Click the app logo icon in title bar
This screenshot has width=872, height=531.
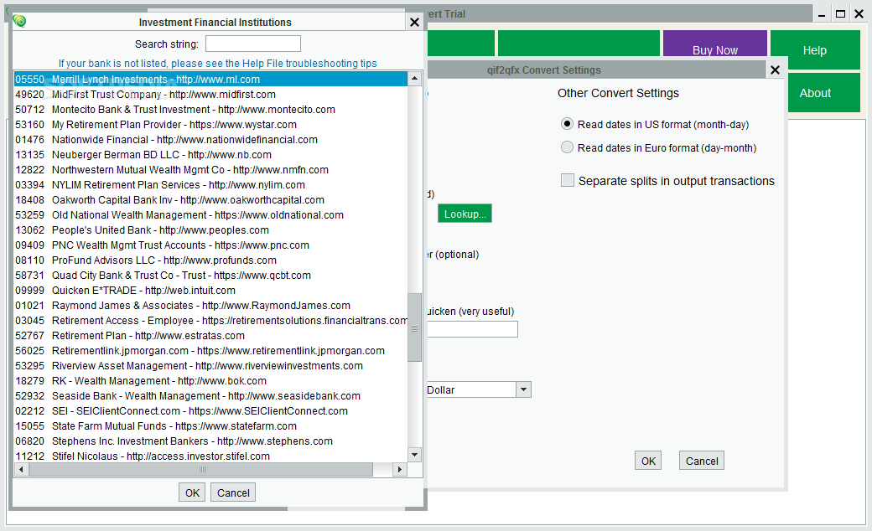[20, 21]
